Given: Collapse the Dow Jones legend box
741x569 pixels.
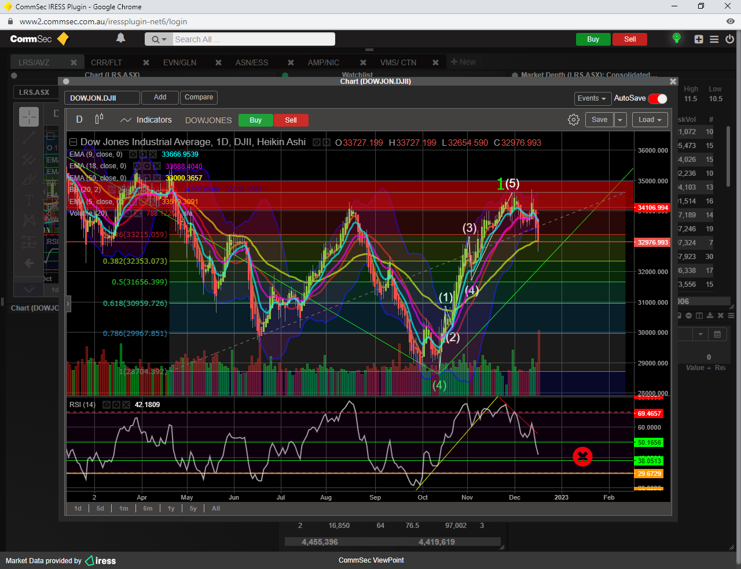Looking at the screenshot, I should pos(74,142).
